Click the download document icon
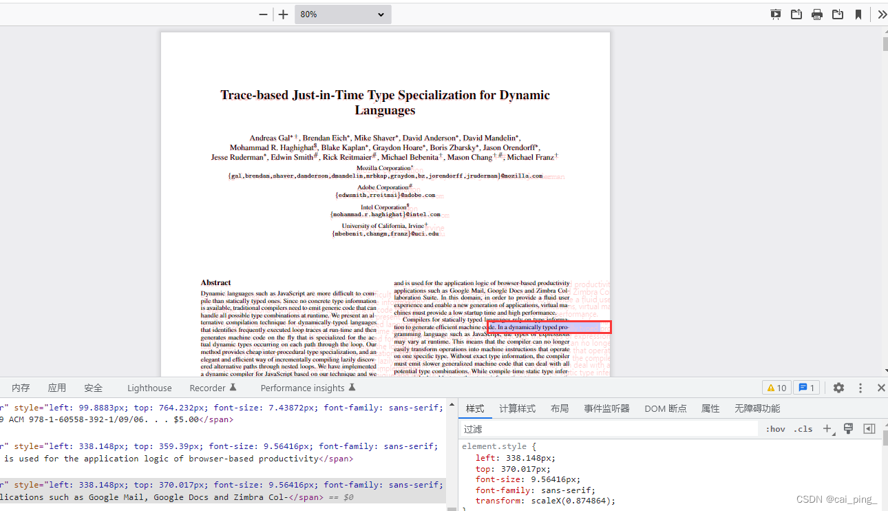The image size is (888, 511). pyautogui.click(x=838, y=14)
